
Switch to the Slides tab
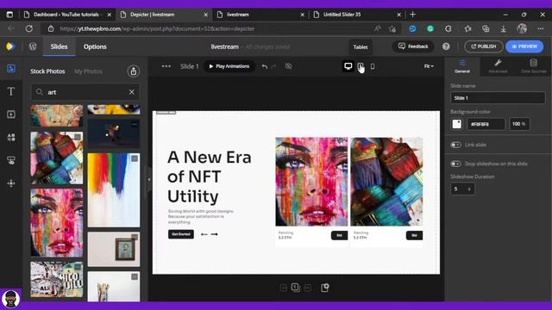[x=59, y=46]
